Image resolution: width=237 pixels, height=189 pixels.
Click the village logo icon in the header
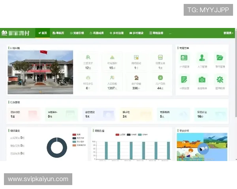point(4,33)
